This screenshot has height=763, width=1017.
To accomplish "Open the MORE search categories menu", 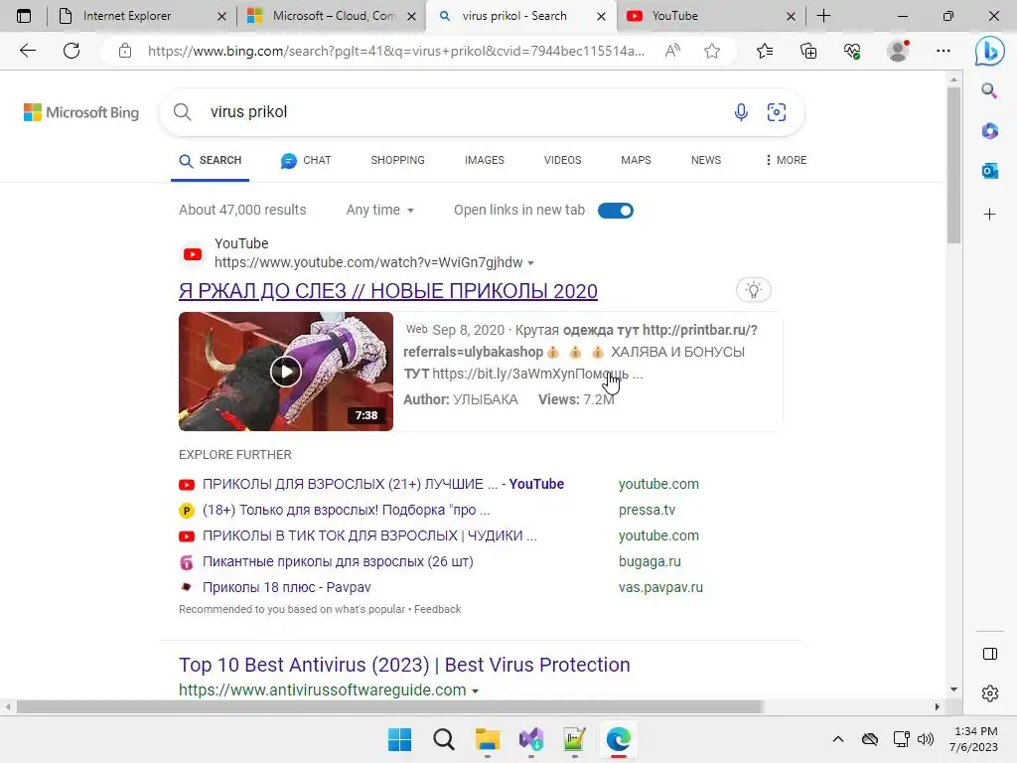I will 786,160.
